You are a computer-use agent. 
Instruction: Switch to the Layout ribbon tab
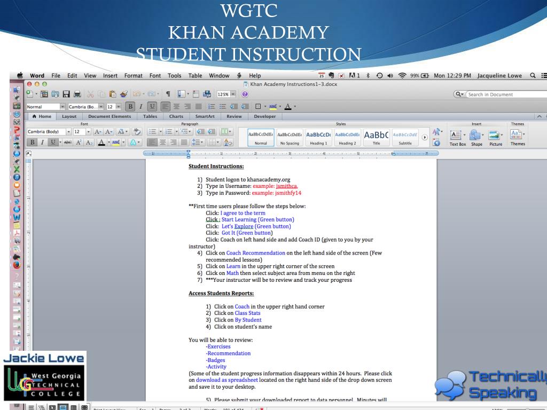(69, 116)
